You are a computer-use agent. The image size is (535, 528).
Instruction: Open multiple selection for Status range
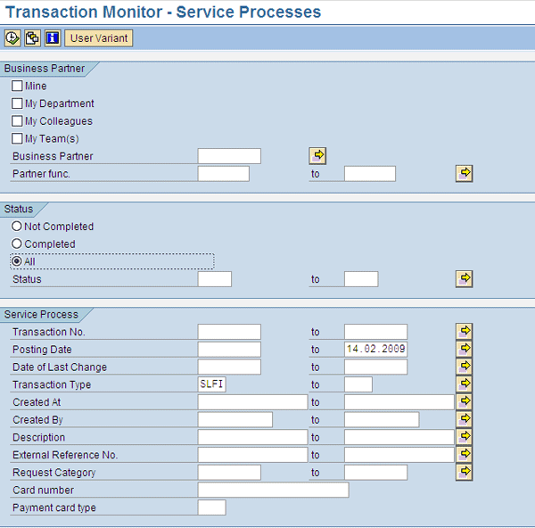click(464, 279)
